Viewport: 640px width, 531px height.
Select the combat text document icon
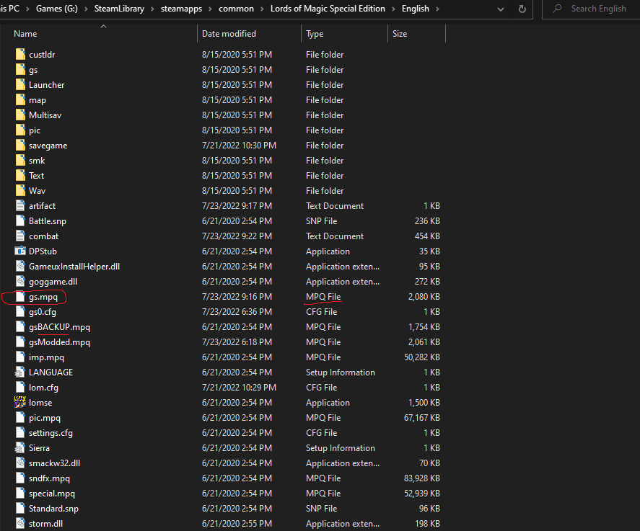(20, 236)
